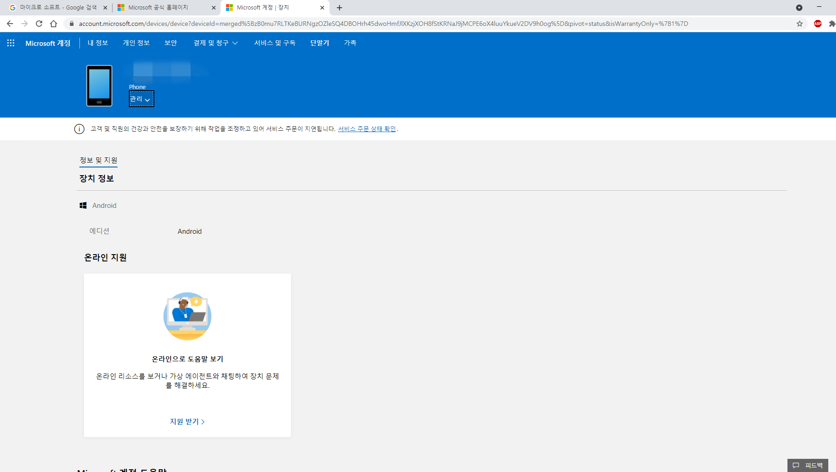The image size is (836, 472).
Task: Open 서비스 주문 상태 확인 link
Action: 367,129
